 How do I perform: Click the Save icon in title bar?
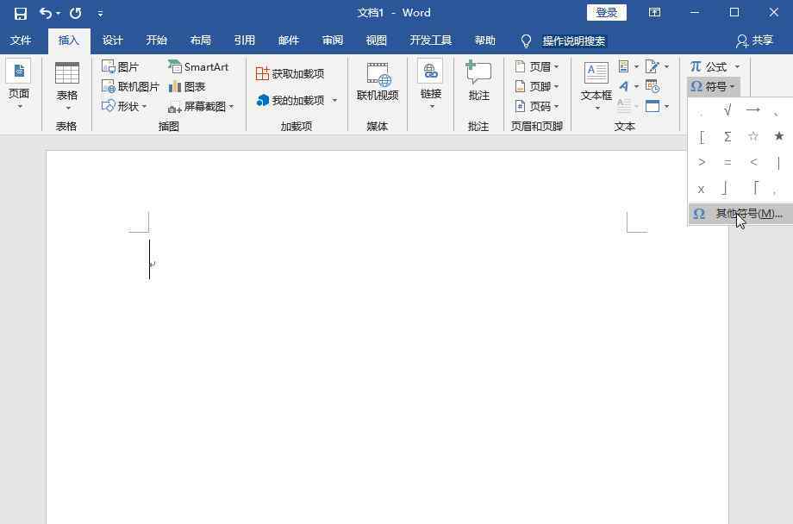point(20,13)
